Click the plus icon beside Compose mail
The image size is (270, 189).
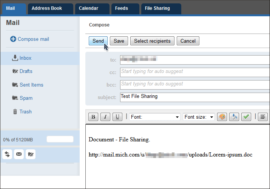(13, 39)
